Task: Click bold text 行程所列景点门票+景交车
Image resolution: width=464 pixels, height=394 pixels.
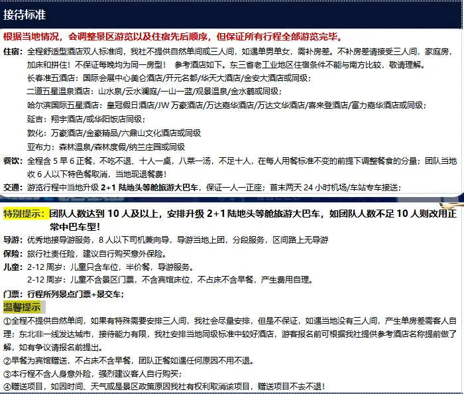Action: coord(76,294)
